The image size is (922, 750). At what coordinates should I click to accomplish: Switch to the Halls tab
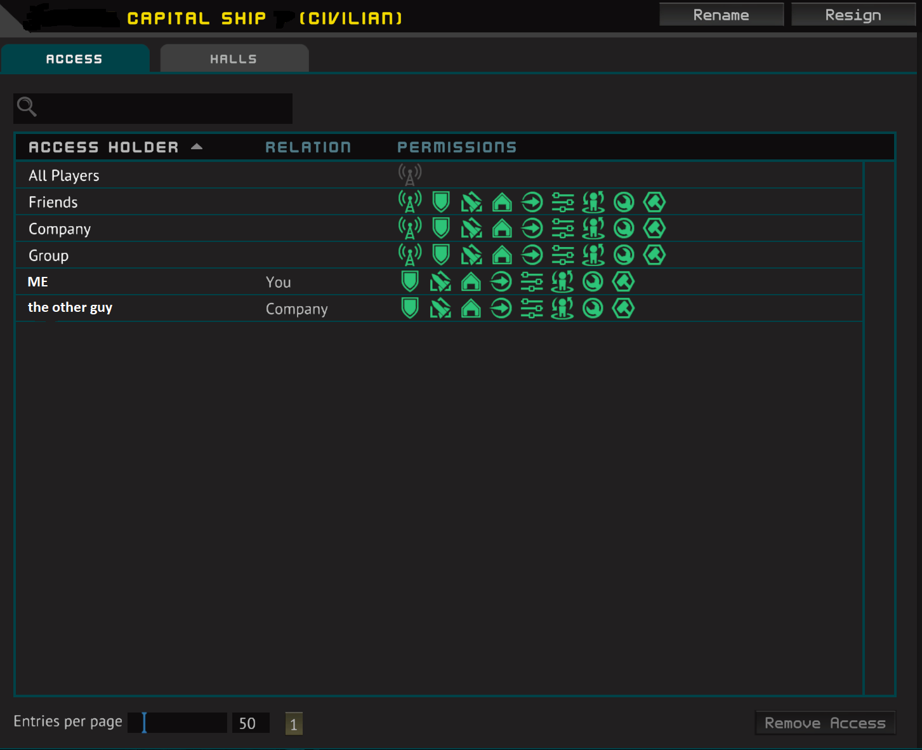point(234,58)
